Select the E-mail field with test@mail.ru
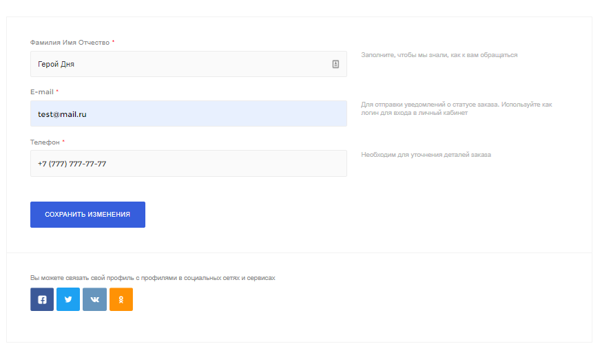Screen dimensions: 611x355 (x=189, y=114)
